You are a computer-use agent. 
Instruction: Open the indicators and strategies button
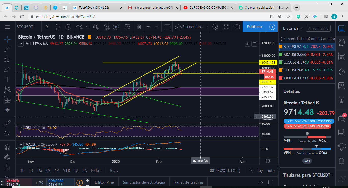[x=79, y=27]
